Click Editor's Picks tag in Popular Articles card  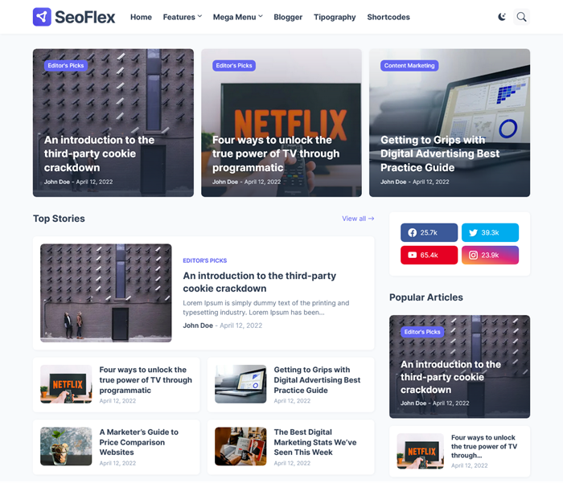422,332
